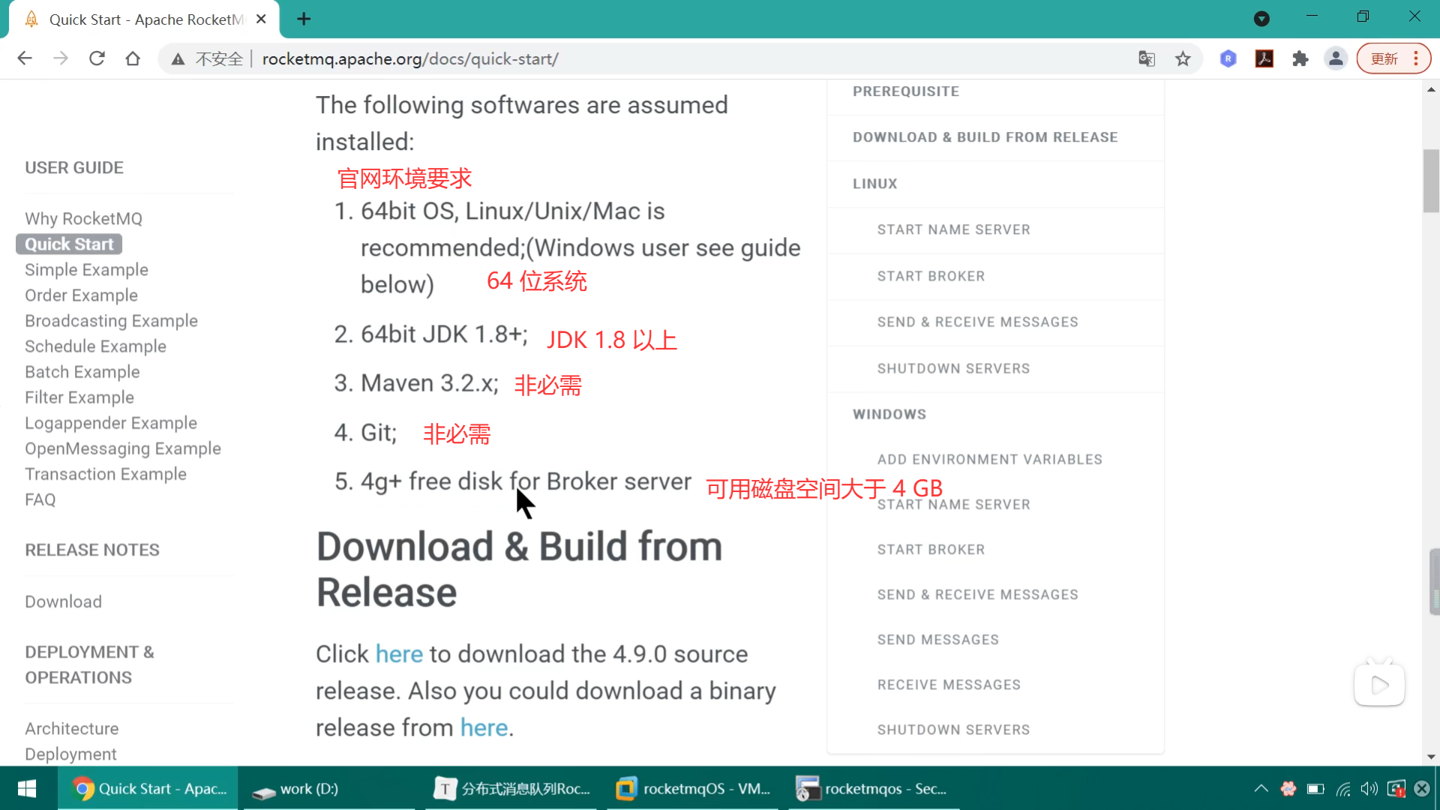Switch to the rocketmqOS VMware taskbar window
The image size is (1440, 810).
(x=692, y=788)
